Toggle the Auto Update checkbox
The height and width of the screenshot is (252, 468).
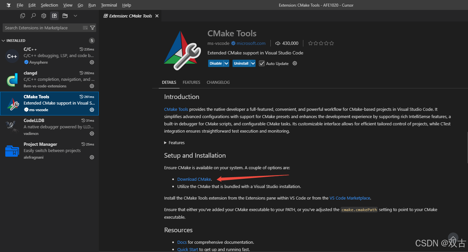click(x=262, y=63)
